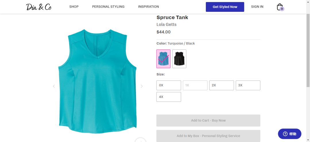Screen dimensions: 310x142
Task: Select the Turquoise color swatch
Action: tap(163, 59)
